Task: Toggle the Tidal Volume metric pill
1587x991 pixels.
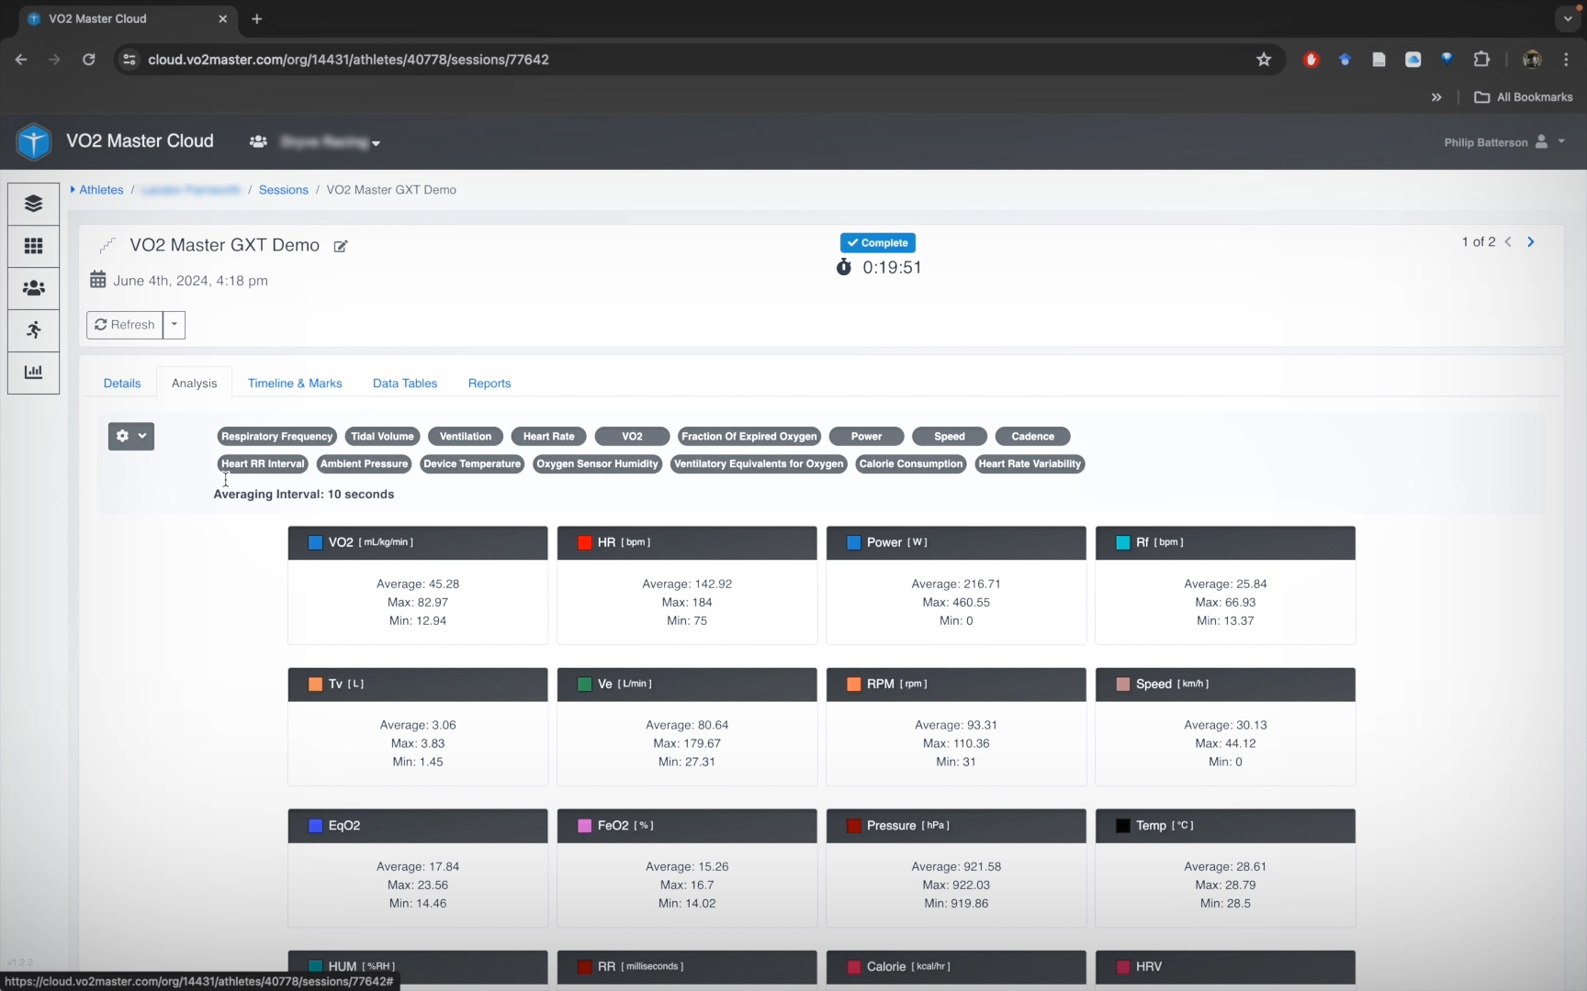Action: coord(382,437)
